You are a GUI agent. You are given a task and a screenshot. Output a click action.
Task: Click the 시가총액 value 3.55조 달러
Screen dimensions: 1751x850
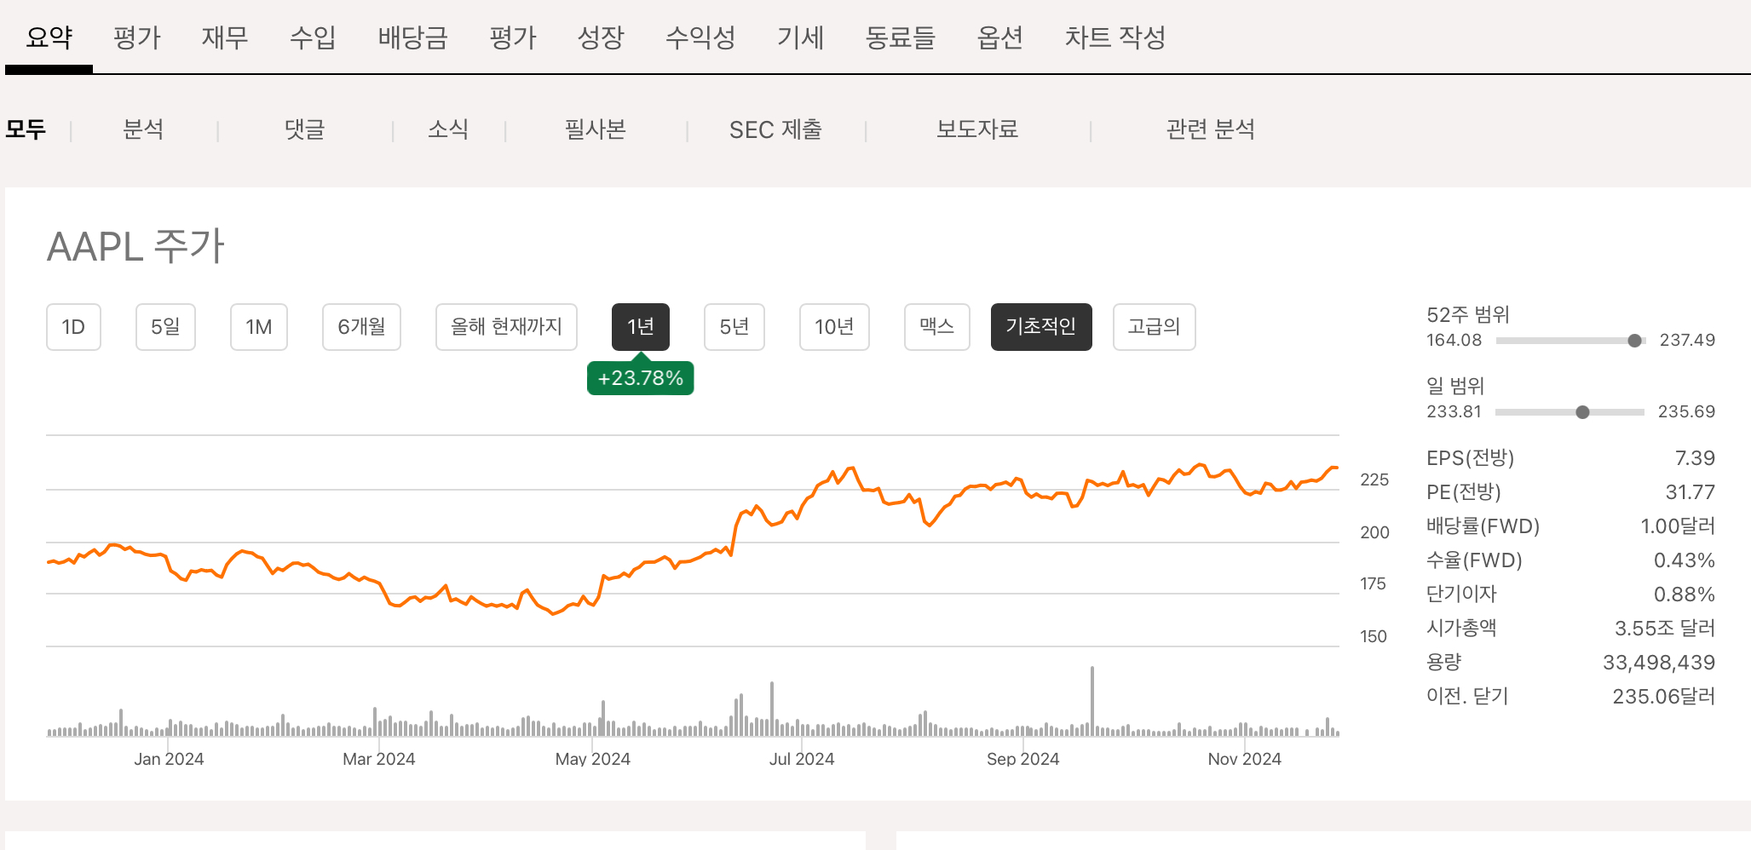tap(1665, 629)
